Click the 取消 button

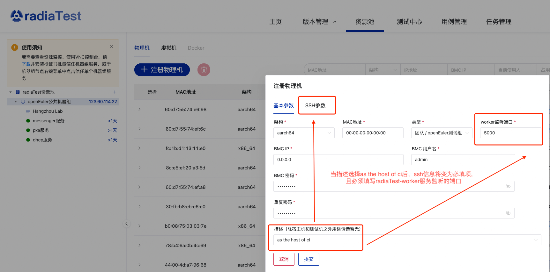point(284,259)
